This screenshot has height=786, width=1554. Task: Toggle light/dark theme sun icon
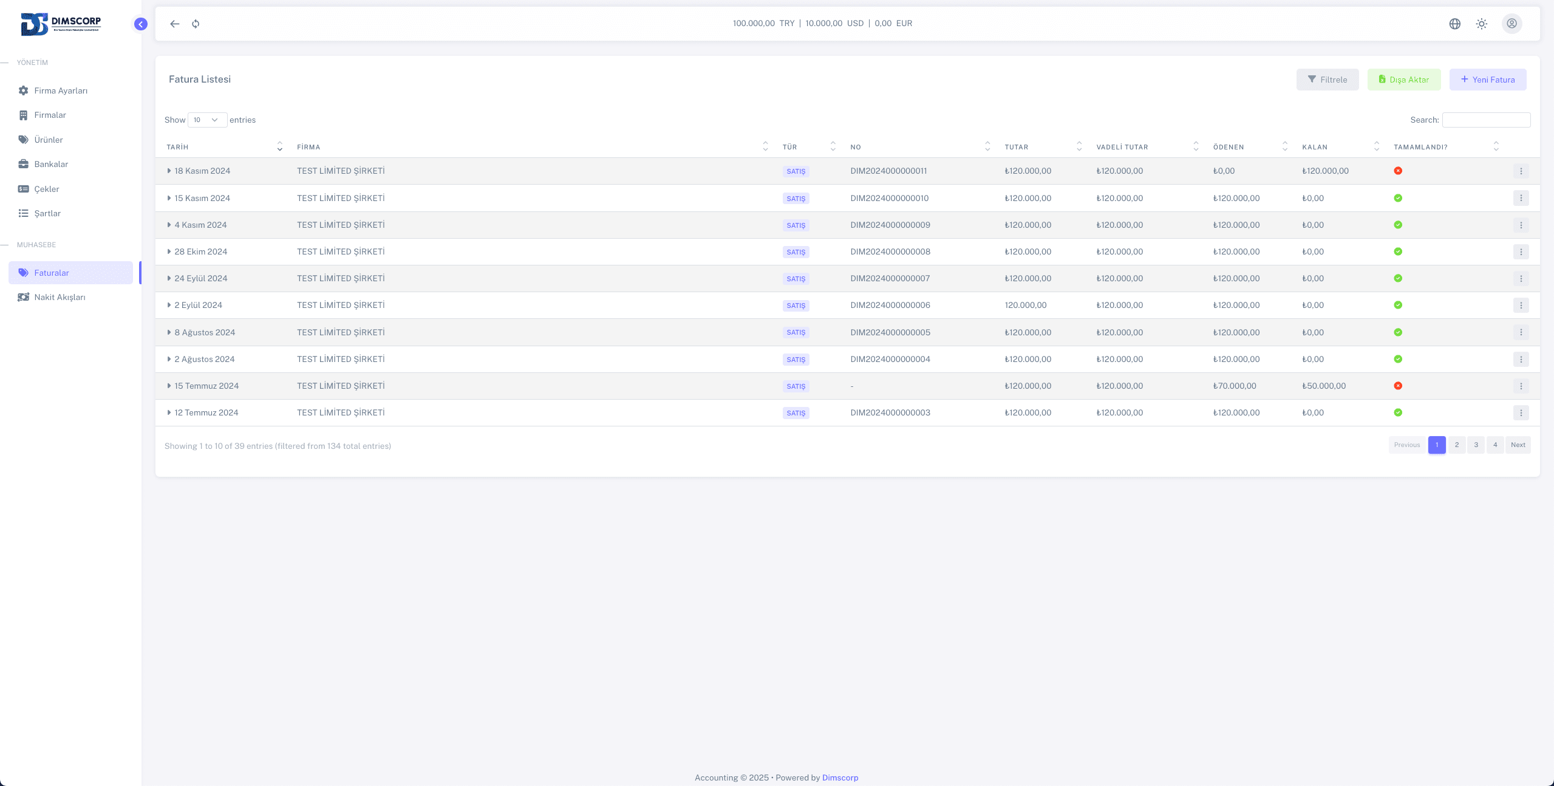click(x=1482, y=24)
